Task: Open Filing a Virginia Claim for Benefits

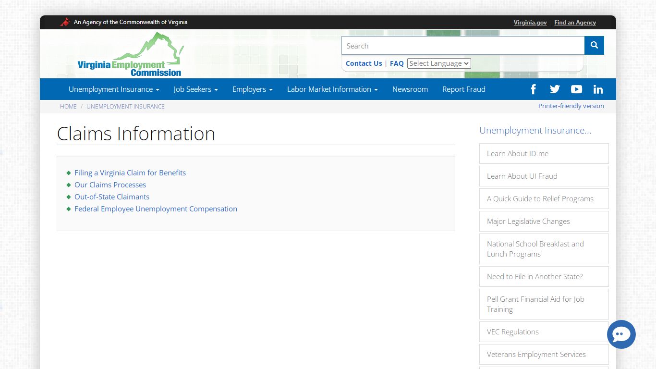Action: click(x=130, y=173)
